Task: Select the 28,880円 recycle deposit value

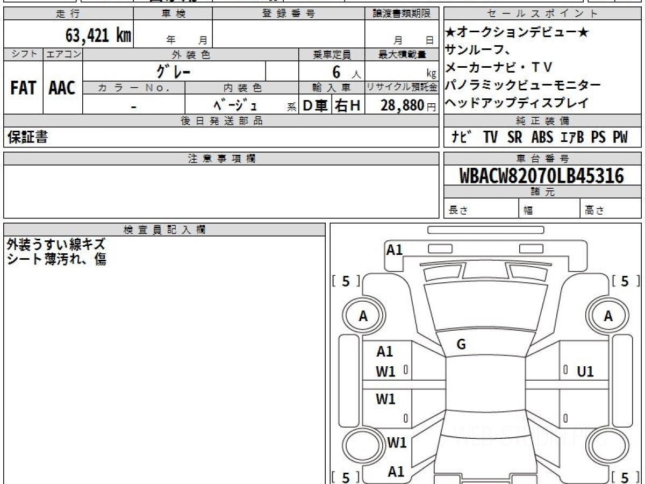Action: tap(408, 105)
